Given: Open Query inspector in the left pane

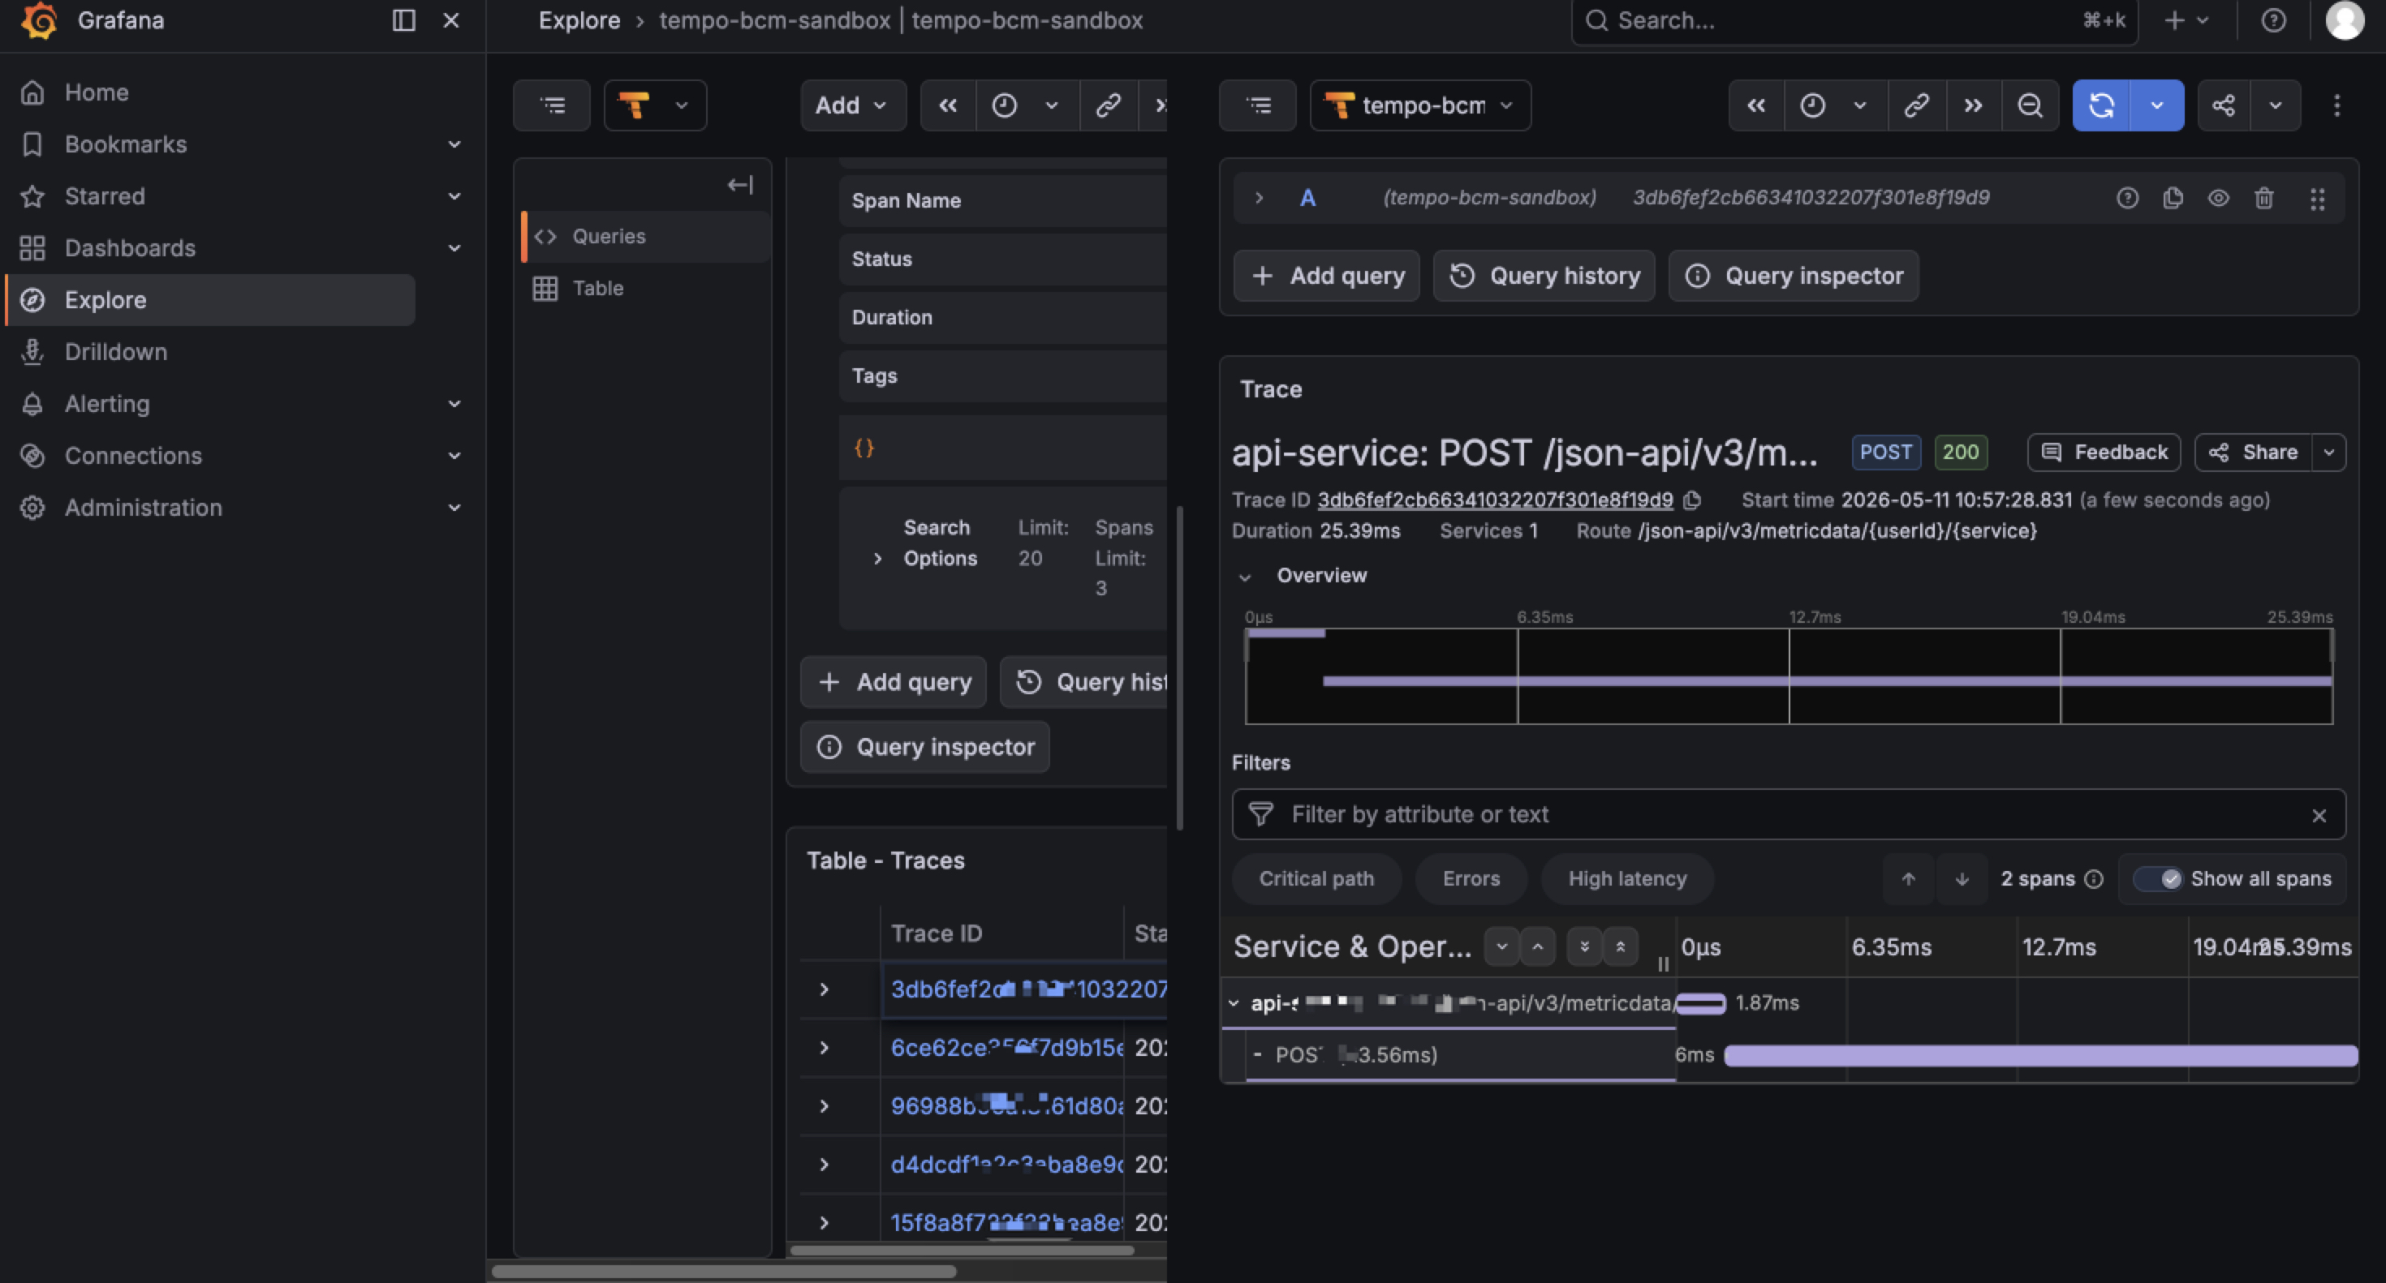Looking at the screenshot, I should (924, 747).
